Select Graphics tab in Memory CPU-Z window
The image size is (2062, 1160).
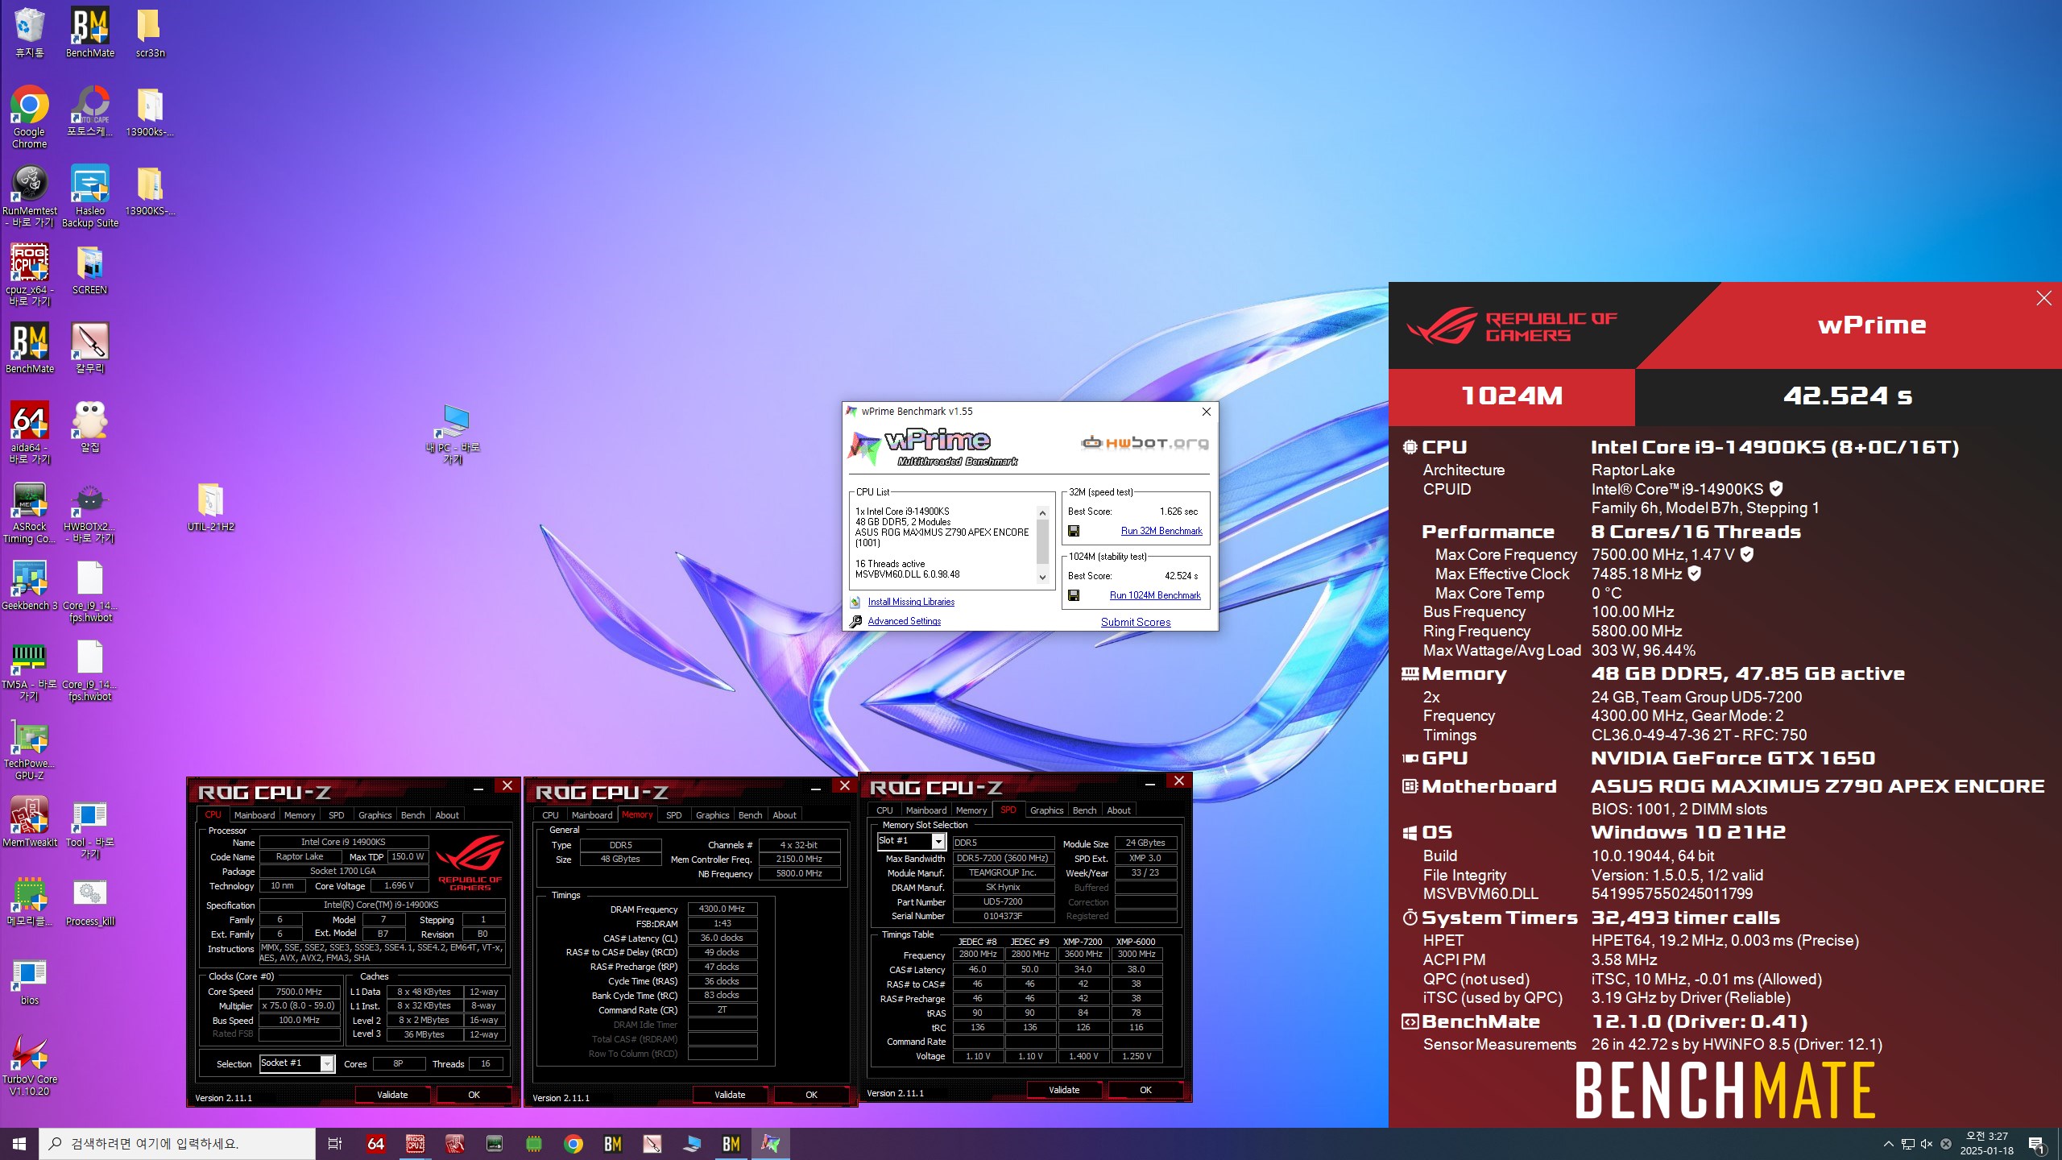[712, 815]
